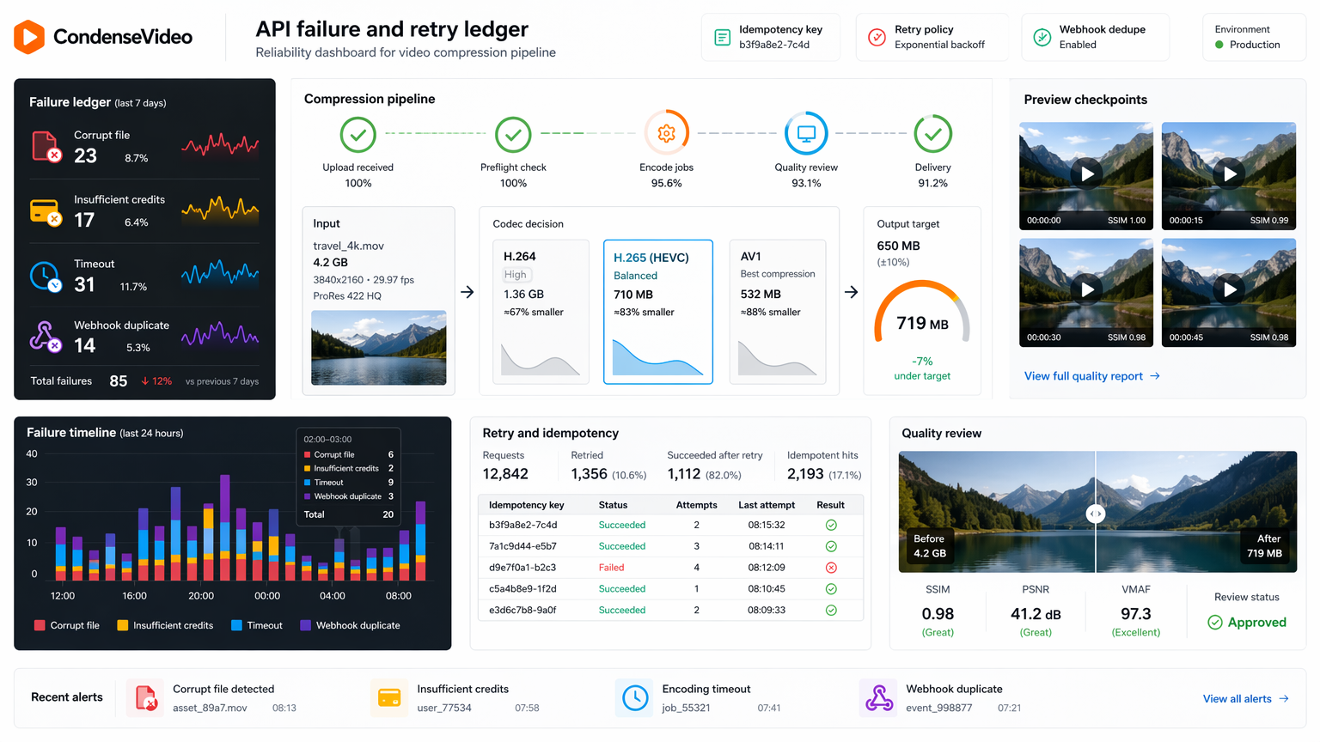This screenshot has width=1320, height=742.
Task: Click the Attempts column header
Action: point(696,505)
